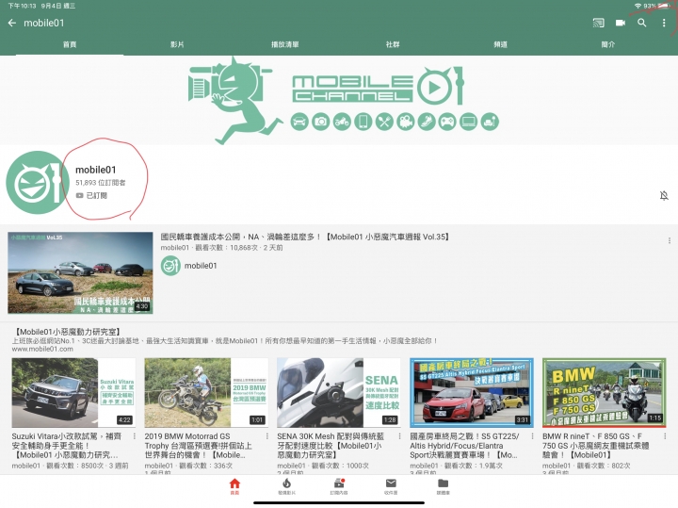The image size is (678, 508).
Task: Go back using the arrow beside mobile01
Action: click(x=12, y=23)
